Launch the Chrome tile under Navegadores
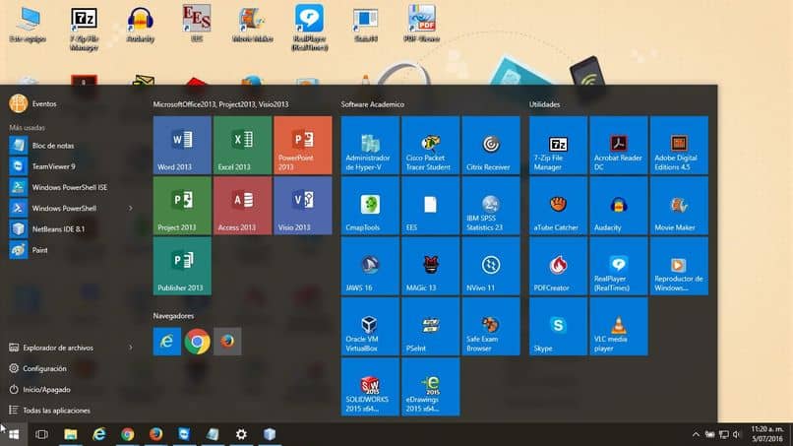 point(197,342)
